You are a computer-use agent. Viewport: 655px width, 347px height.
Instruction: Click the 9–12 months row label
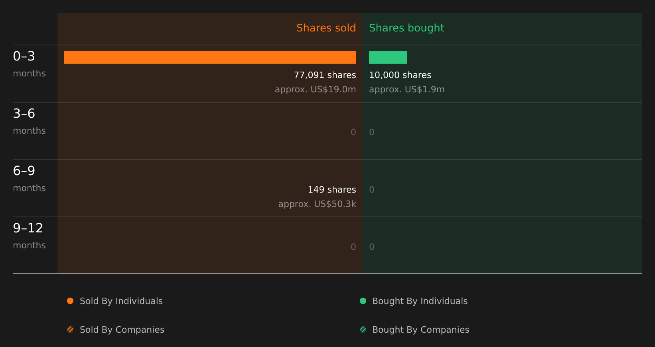[x=29, y=236]
